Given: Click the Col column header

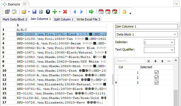Looking at the screenshot, I should (x=129, y=67).
